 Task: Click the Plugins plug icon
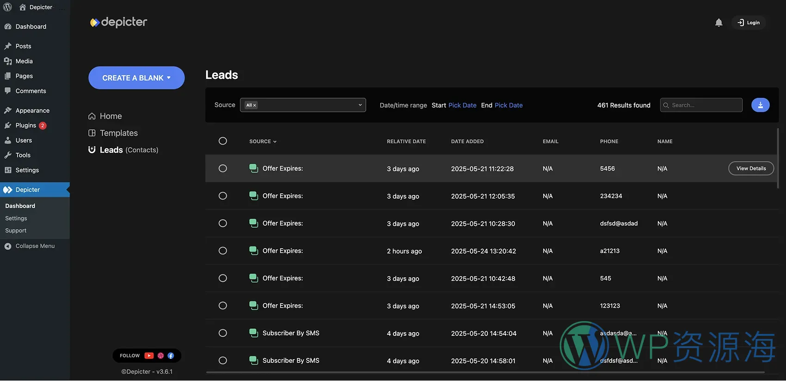[x=8, y=125]
